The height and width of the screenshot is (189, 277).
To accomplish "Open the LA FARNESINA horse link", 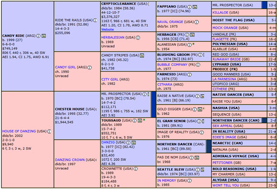I will pos(224,79).
